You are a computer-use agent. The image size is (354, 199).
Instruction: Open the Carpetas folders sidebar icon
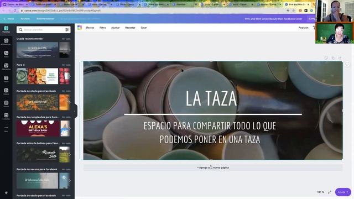(6, 116)
